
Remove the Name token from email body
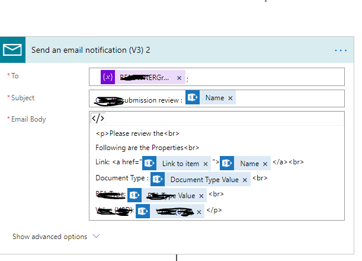coord(265,164)
